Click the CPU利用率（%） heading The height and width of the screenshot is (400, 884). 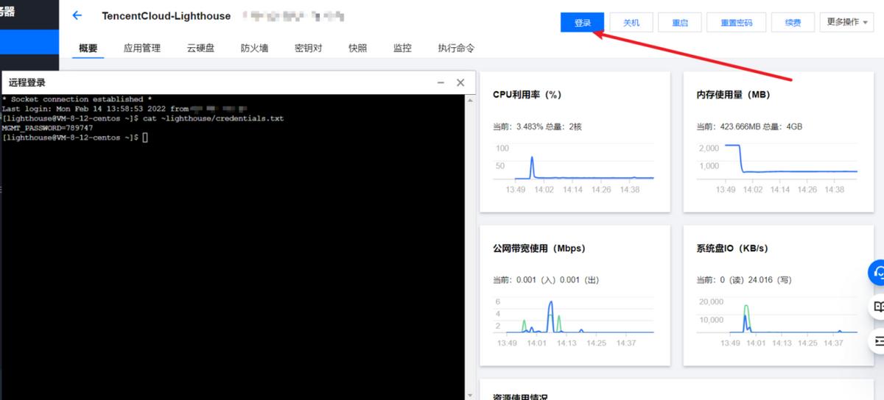coord(527,95)
